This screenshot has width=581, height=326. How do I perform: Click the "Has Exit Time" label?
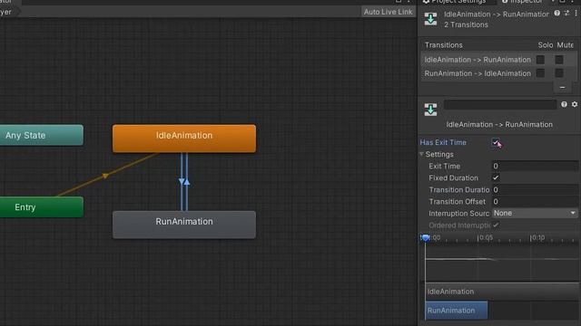tap(443, 142)
